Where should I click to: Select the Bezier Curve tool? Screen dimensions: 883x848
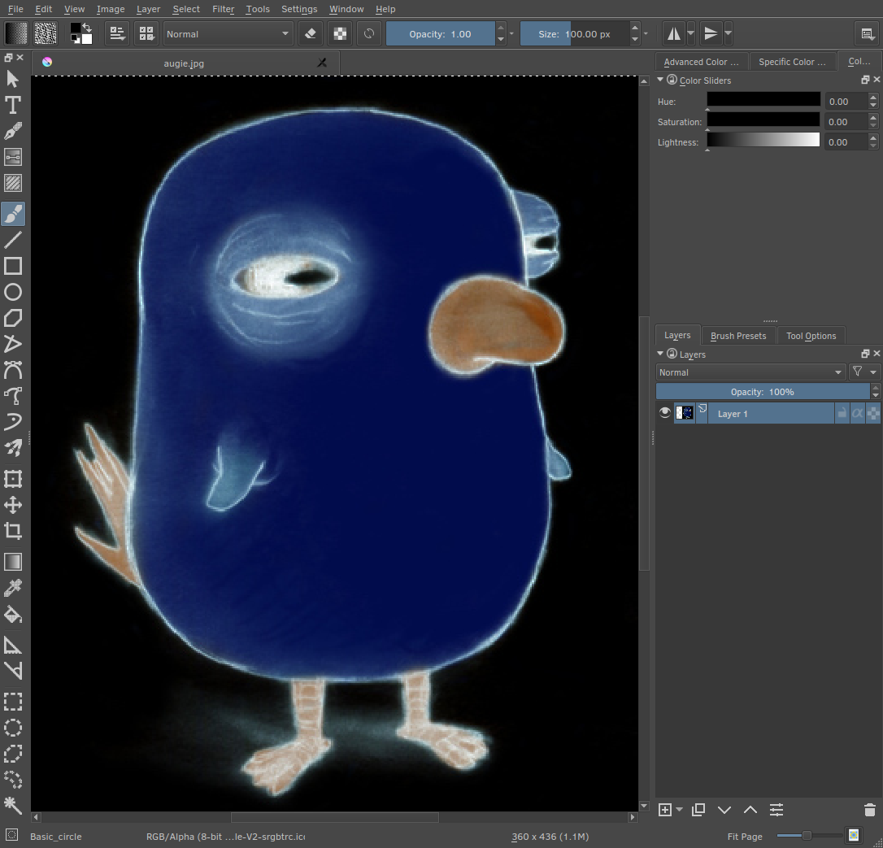(12, 370)
